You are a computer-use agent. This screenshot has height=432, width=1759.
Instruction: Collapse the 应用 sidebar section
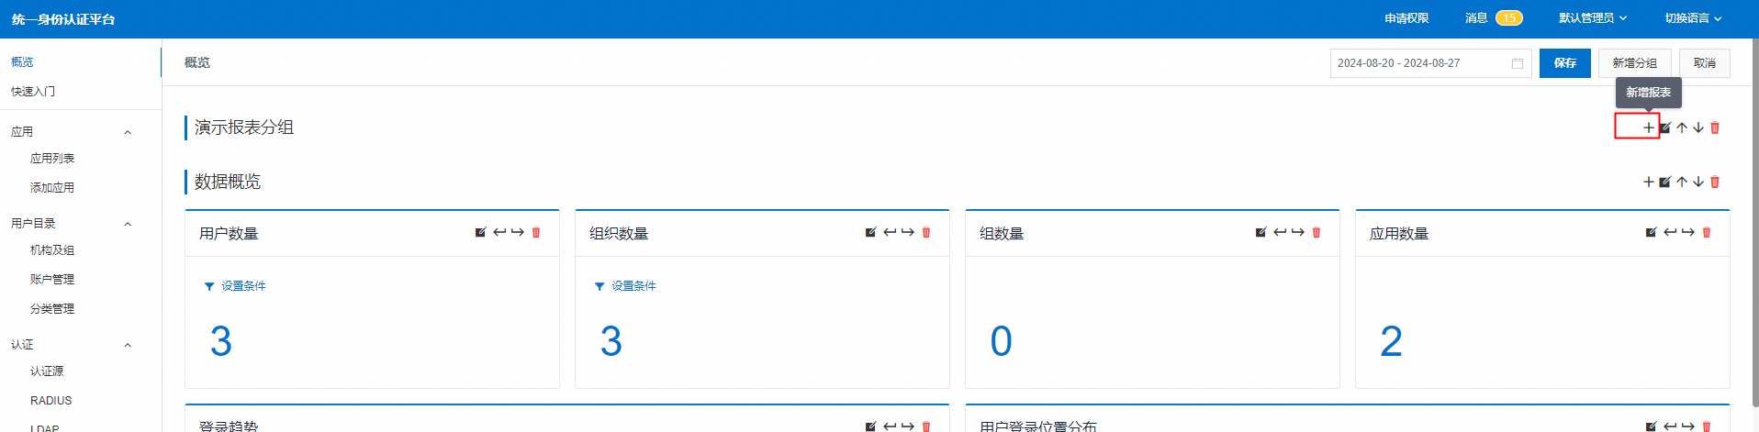tap(128, 132)
